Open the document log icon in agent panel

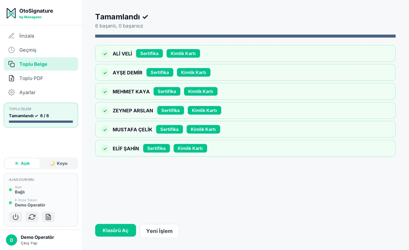[48, 217]
